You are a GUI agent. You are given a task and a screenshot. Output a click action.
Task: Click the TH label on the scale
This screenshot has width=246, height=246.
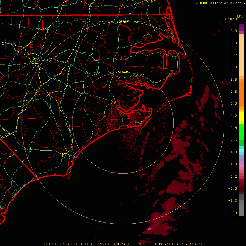[235, 213]
